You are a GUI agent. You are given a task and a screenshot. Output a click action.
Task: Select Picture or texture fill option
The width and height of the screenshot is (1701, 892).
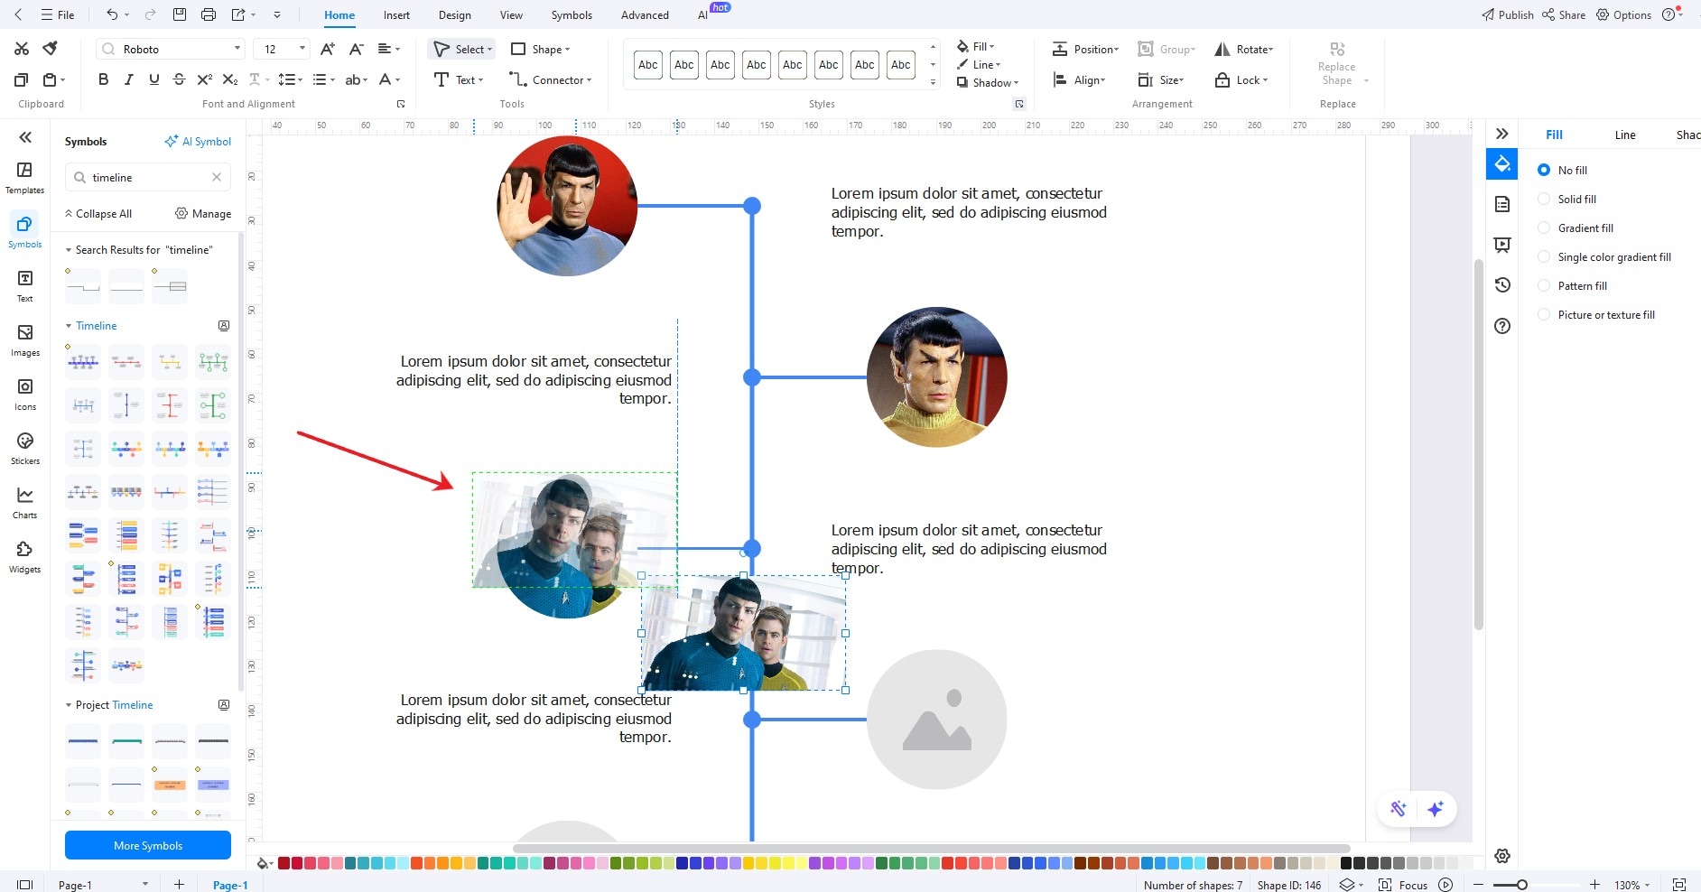point(1544,314)
